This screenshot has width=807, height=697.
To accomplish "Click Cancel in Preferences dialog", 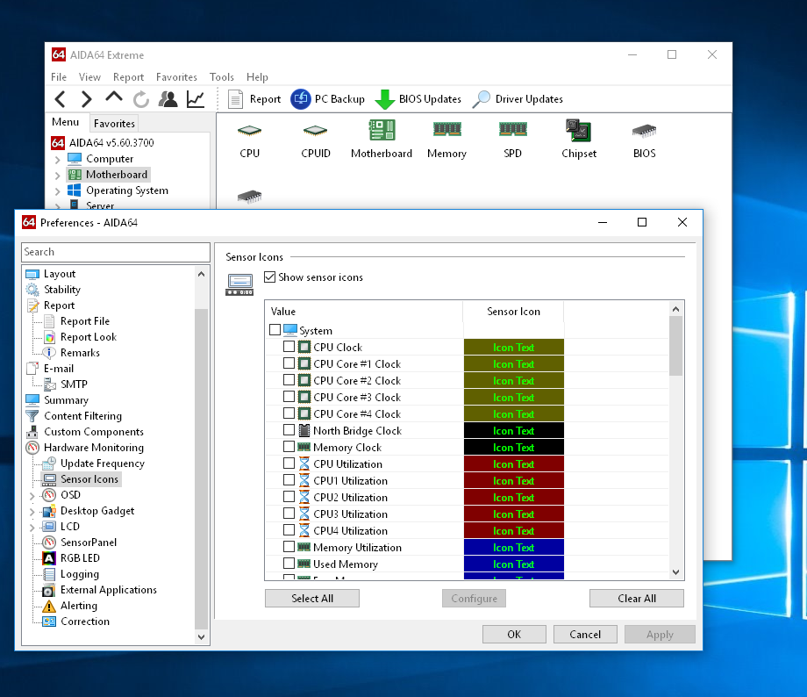I will tap(585, 634).
